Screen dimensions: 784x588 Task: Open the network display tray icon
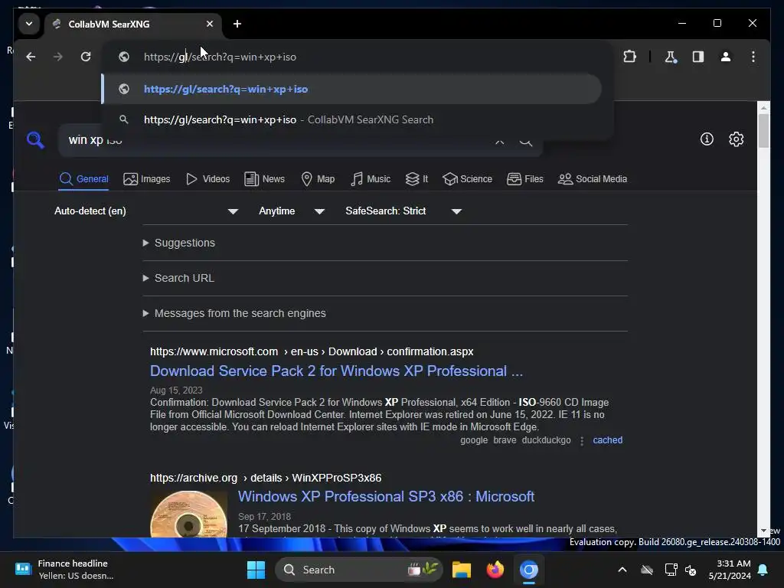[671, 570]
